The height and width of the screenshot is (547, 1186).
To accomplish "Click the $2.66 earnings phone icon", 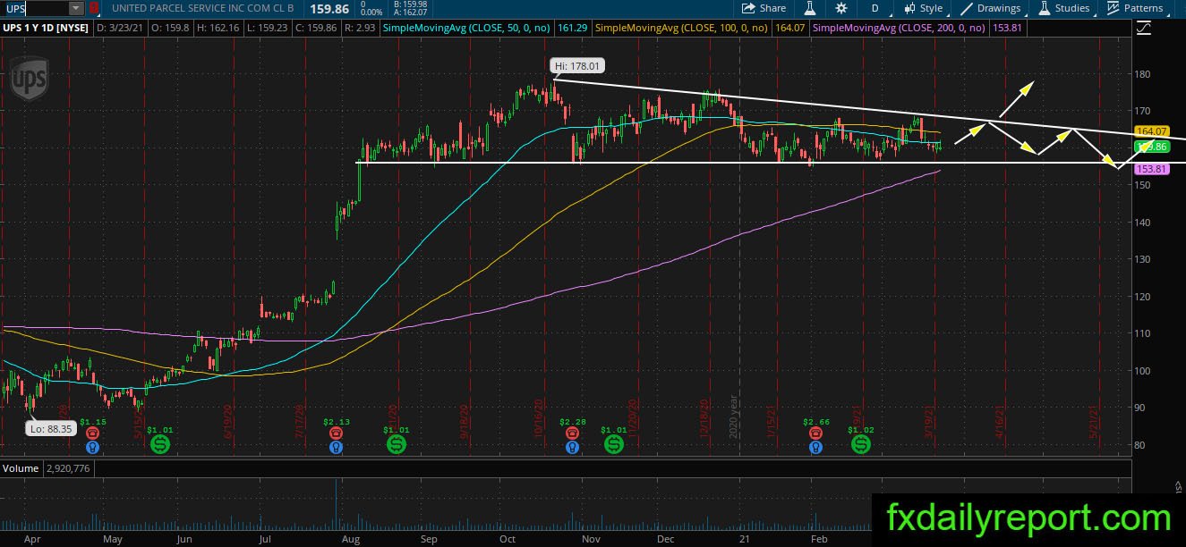I will 815,433.
